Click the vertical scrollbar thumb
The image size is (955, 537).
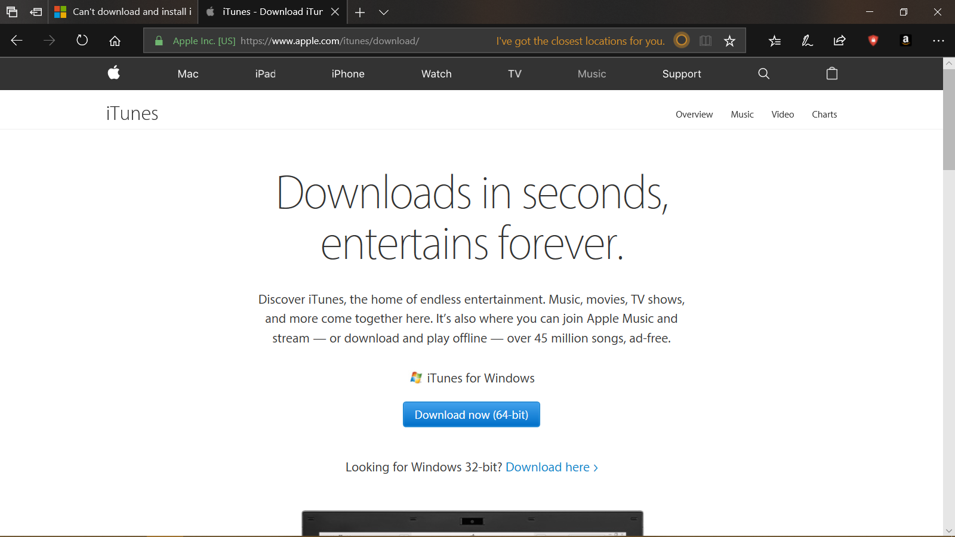[949, 119]
